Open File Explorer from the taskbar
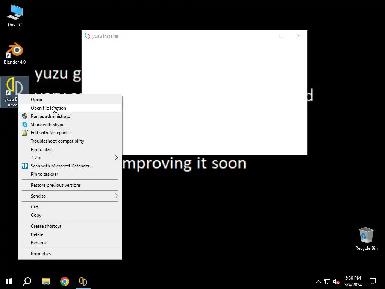385x289 pixels. click(x=46, y=281)
